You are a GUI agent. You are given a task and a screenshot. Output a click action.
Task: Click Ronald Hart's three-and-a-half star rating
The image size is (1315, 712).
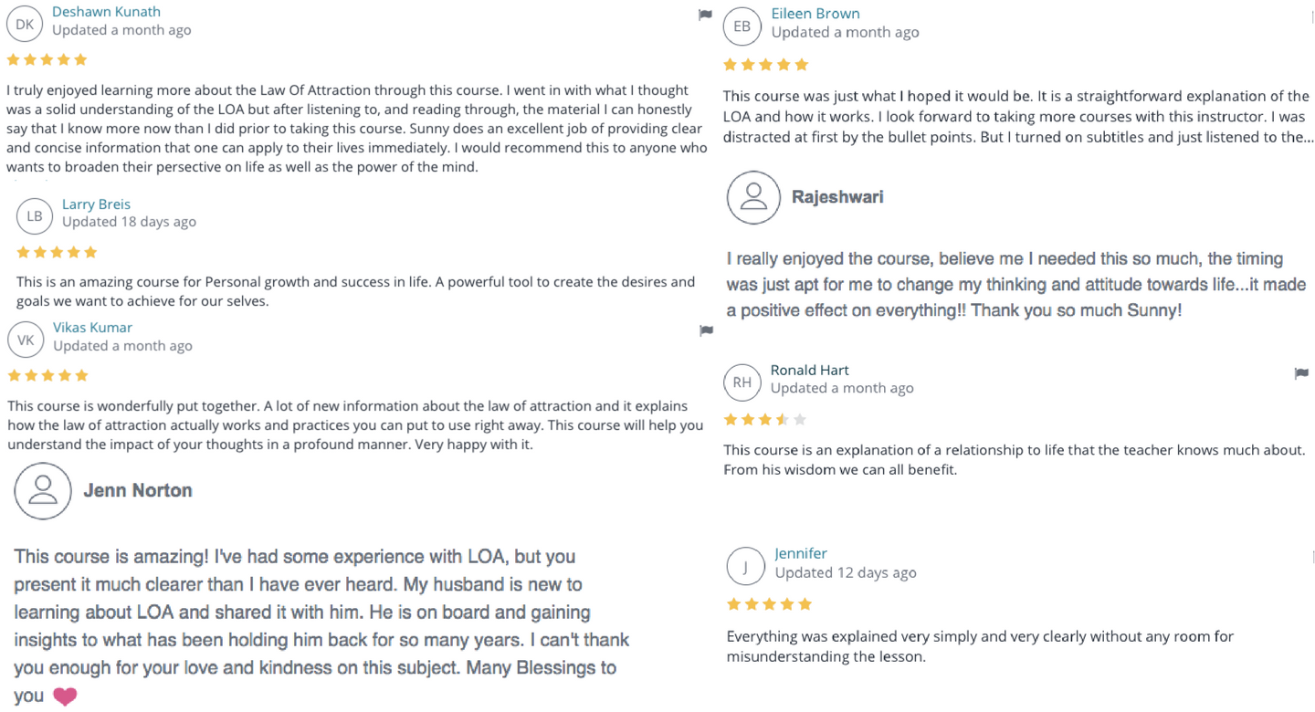coord(765,420)
